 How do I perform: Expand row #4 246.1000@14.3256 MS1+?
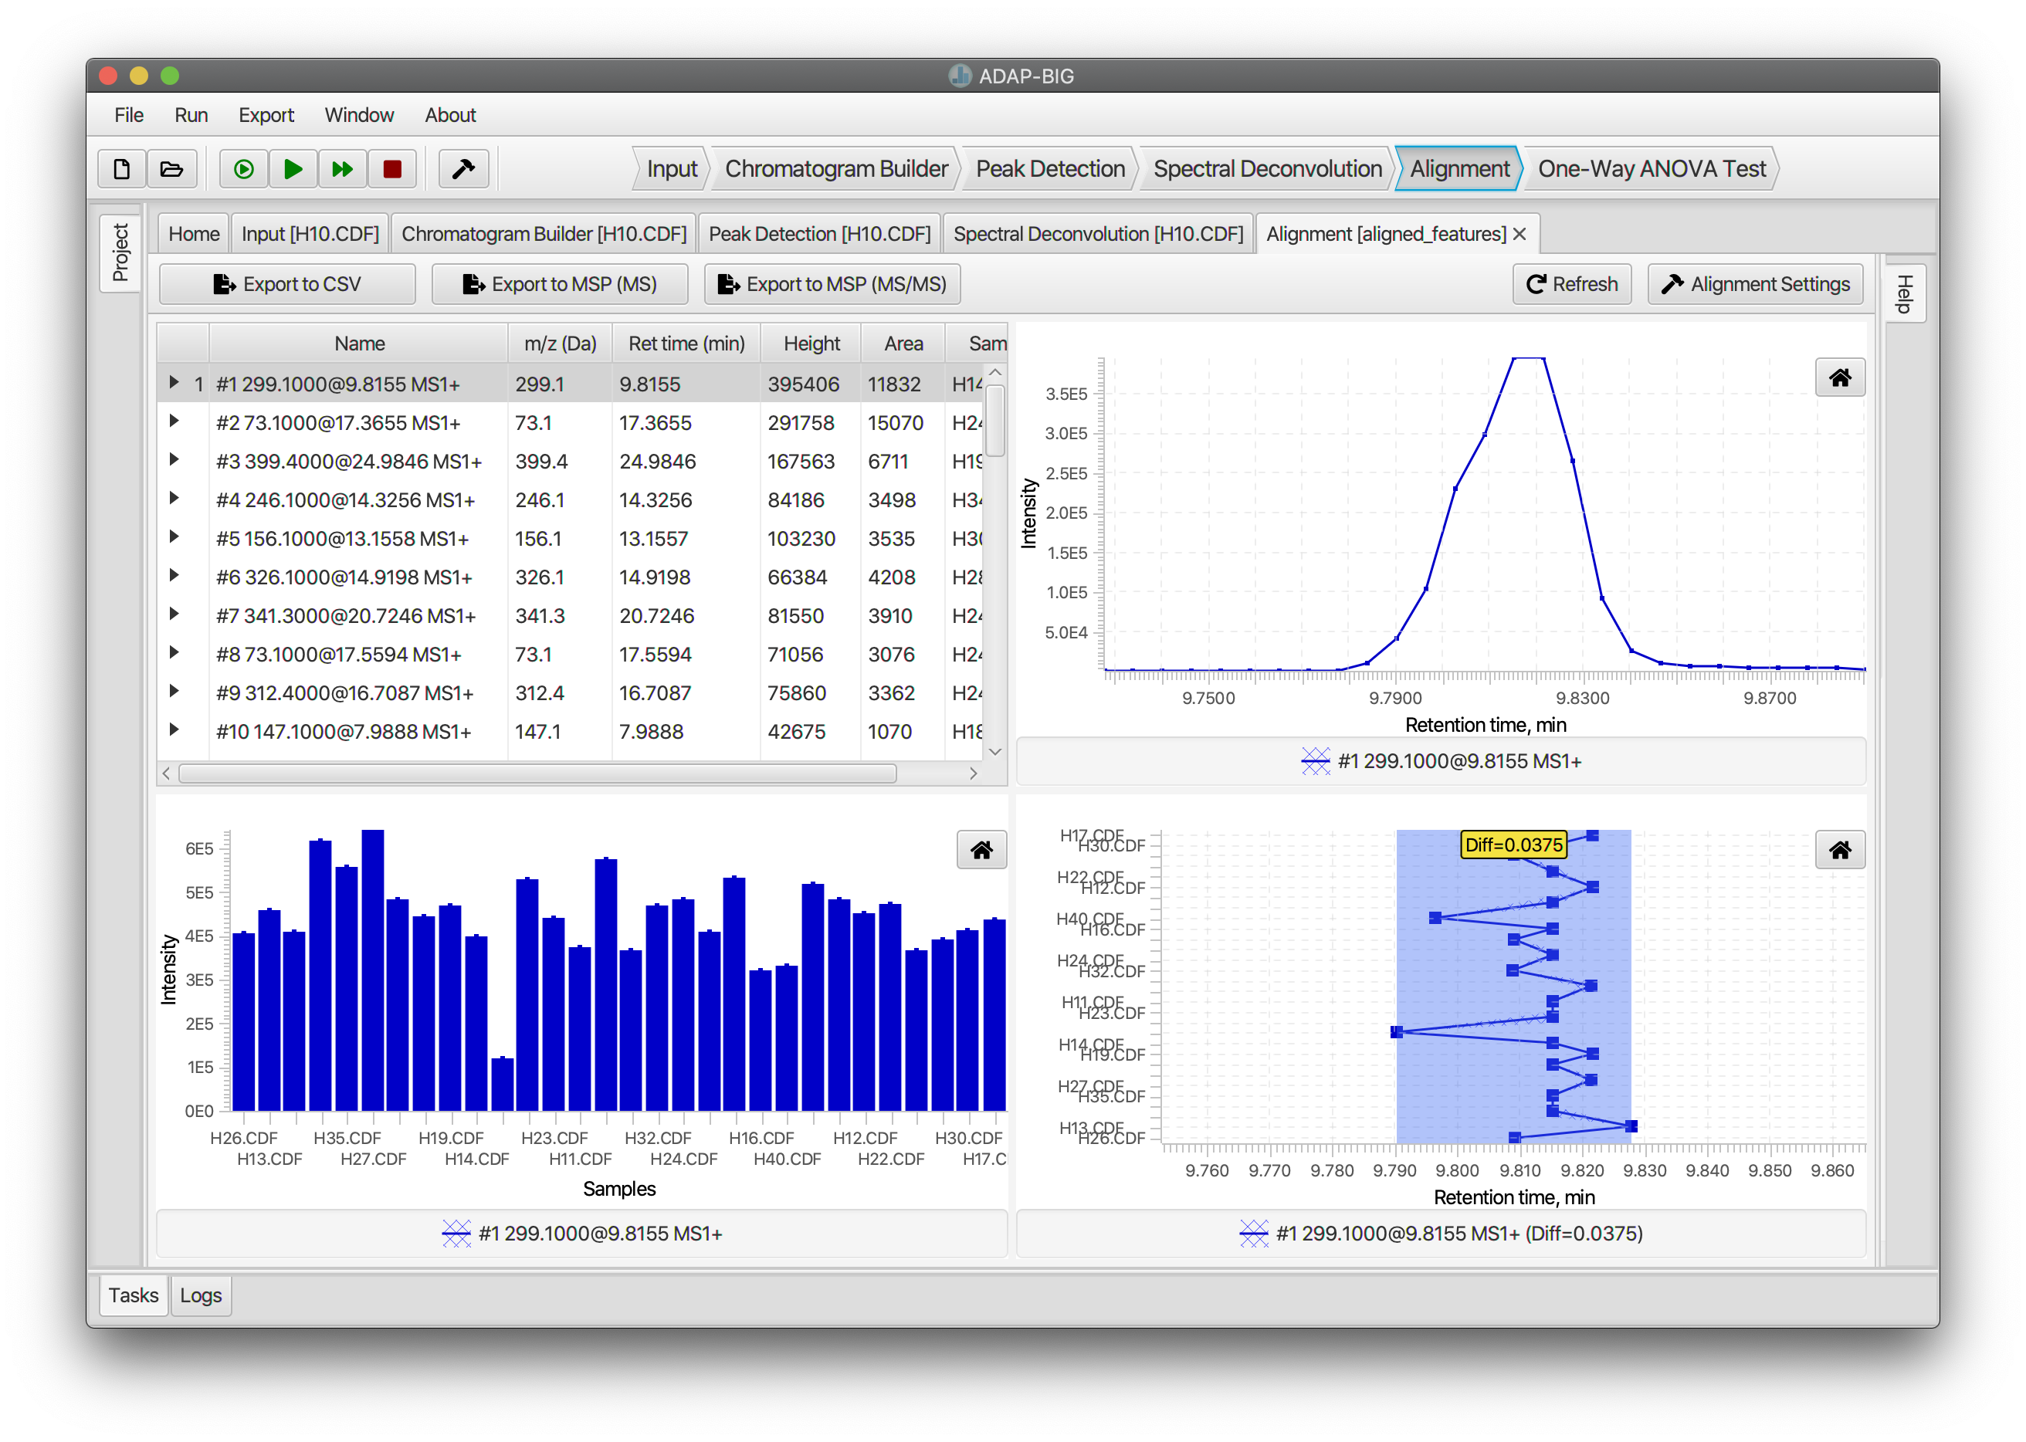point(174,498)
